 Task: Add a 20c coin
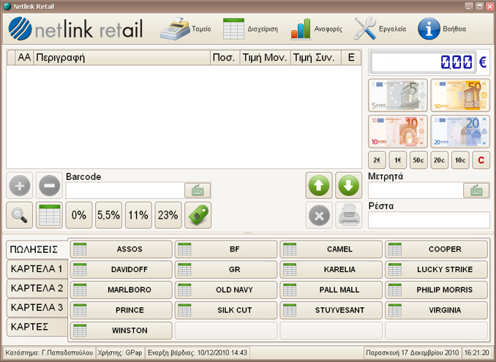tap(440, 160)
